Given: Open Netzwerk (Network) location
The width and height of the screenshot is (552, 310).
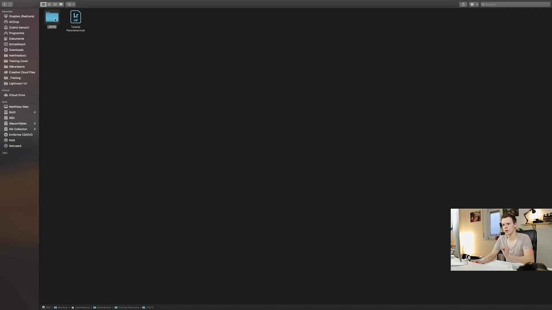Looking at the screenshot, I should point(15,146).
